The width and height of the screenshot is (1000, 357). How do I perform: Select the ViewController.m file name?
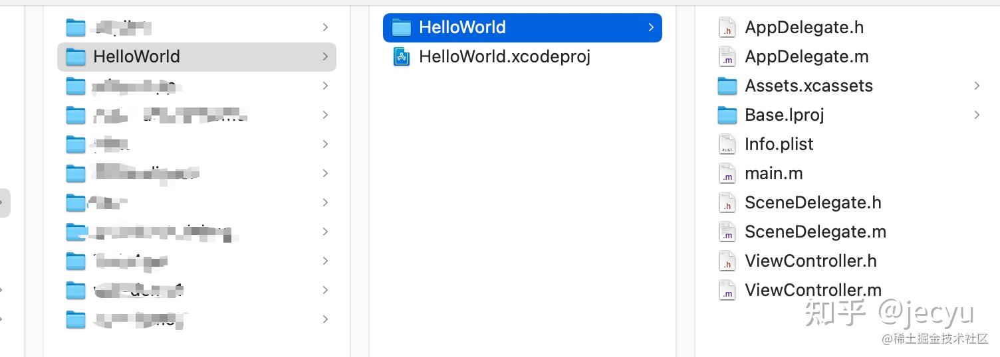pyautogui.click(x=813, y=290)
